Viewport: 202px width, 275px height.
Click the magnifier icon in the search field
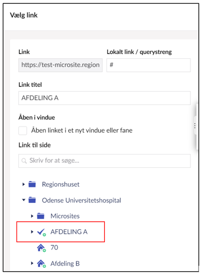pyautogui.click(x=24, y=161)
